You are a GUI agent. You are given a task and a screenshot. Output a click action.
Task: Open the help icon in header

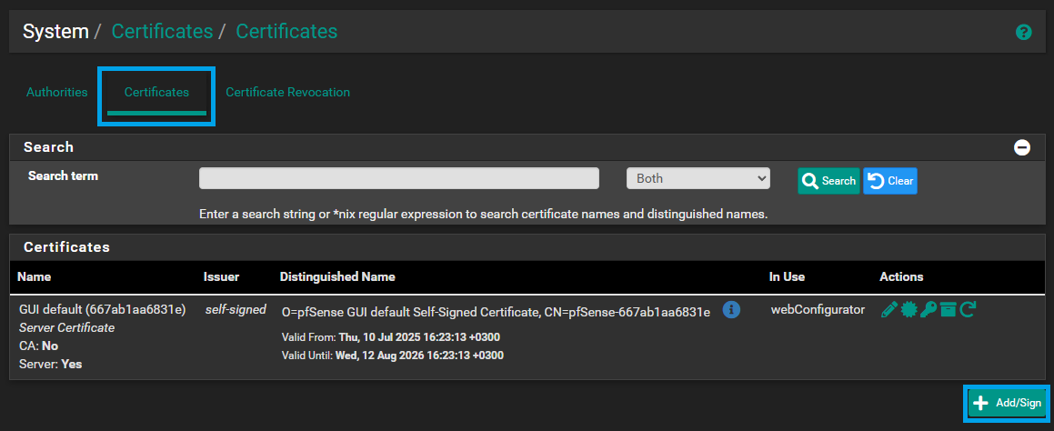click(x=1023, y=32)
